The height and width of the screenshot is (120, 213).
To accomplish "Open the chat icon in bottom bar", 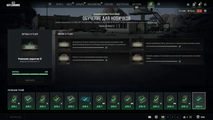I will [x=149, y=117].
